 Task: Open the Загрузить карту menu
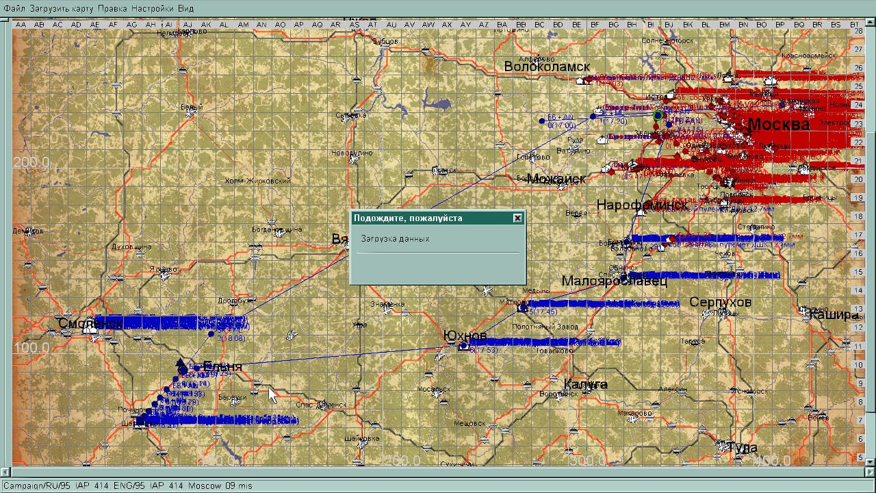click(x=62, y=8)
